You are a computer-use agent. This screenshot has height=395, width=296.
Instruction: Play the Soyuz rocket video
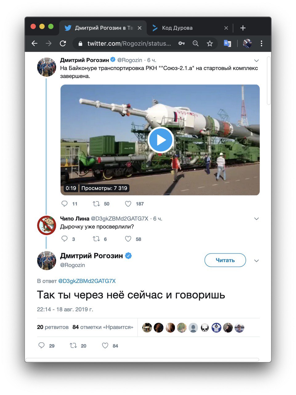point(160,140)
